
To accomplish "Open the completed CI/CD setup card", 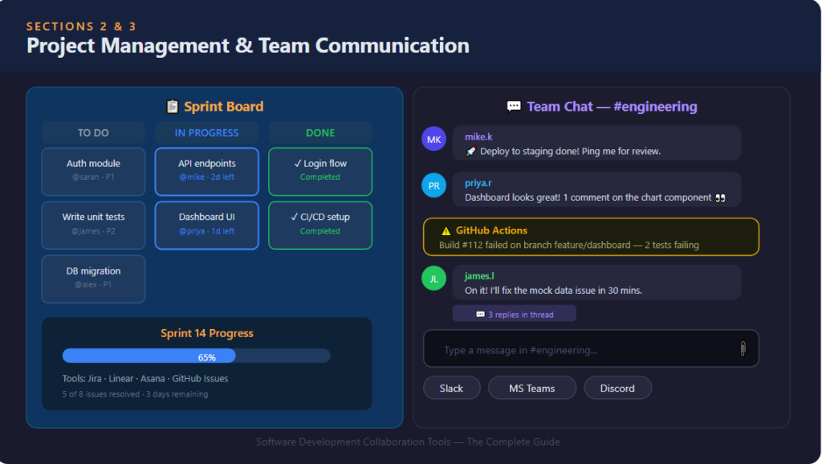I will point(320,226).
